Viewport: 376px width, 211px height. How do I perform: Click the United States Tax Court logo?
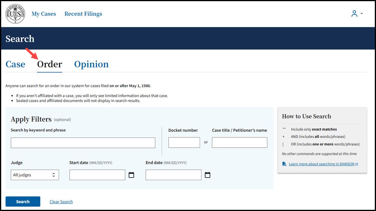15,14
